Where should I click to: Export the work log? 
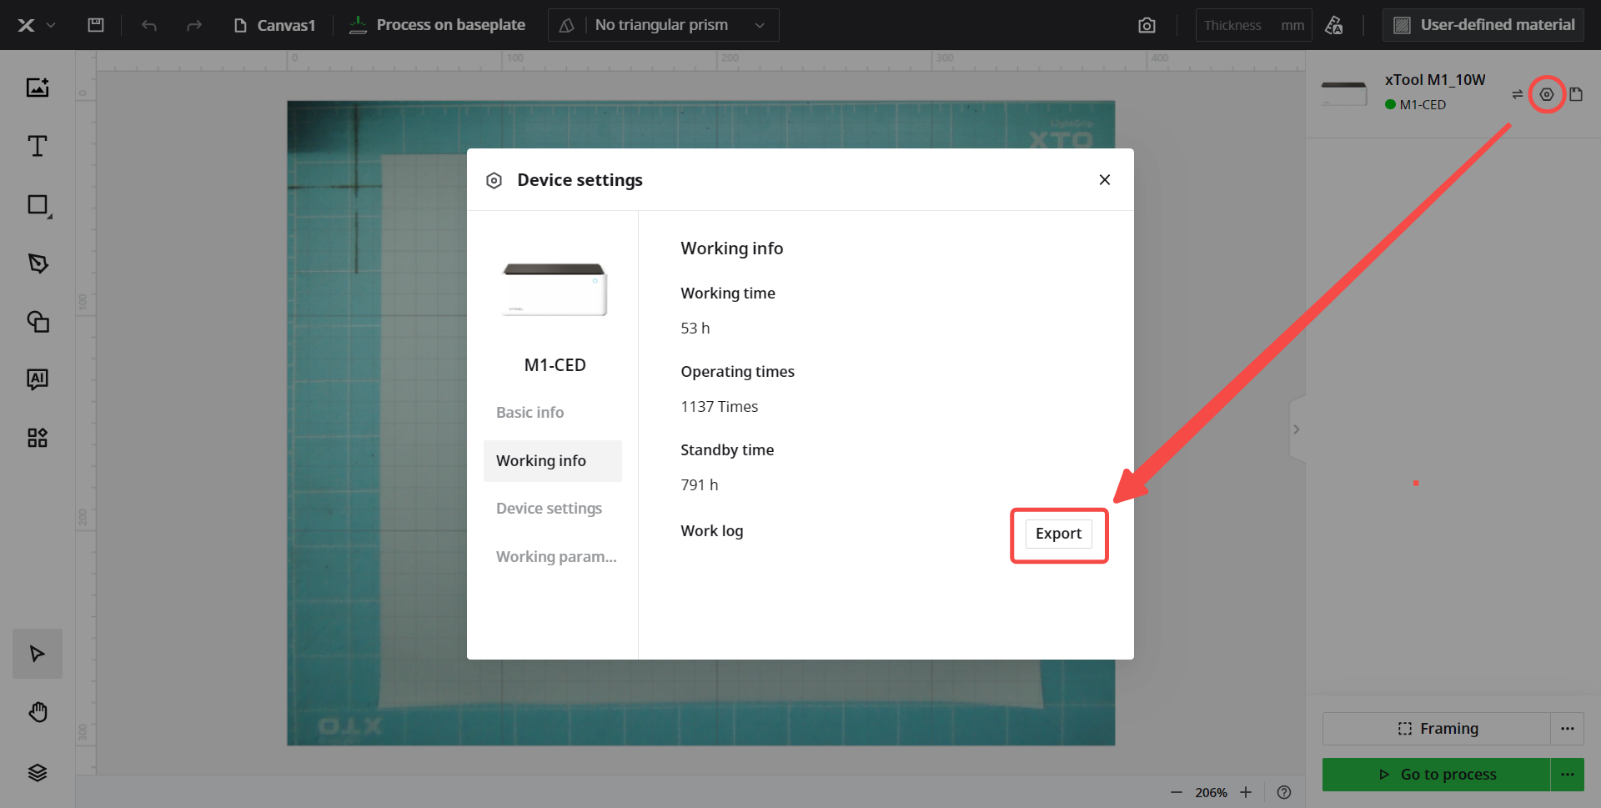[x=1059, y=534]
